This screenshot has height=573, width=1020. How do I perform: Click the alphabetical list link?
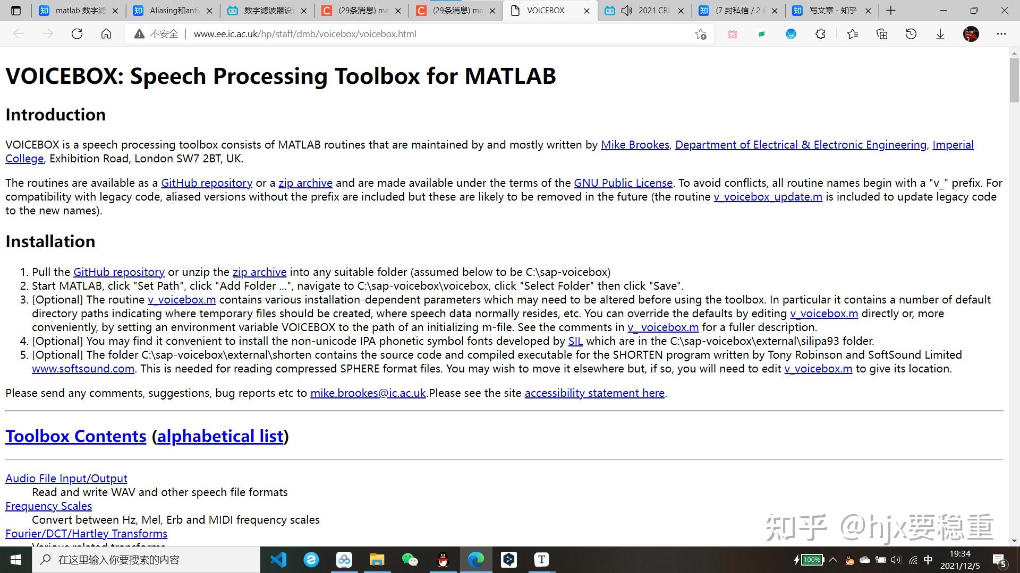click(x=220, y=436)
